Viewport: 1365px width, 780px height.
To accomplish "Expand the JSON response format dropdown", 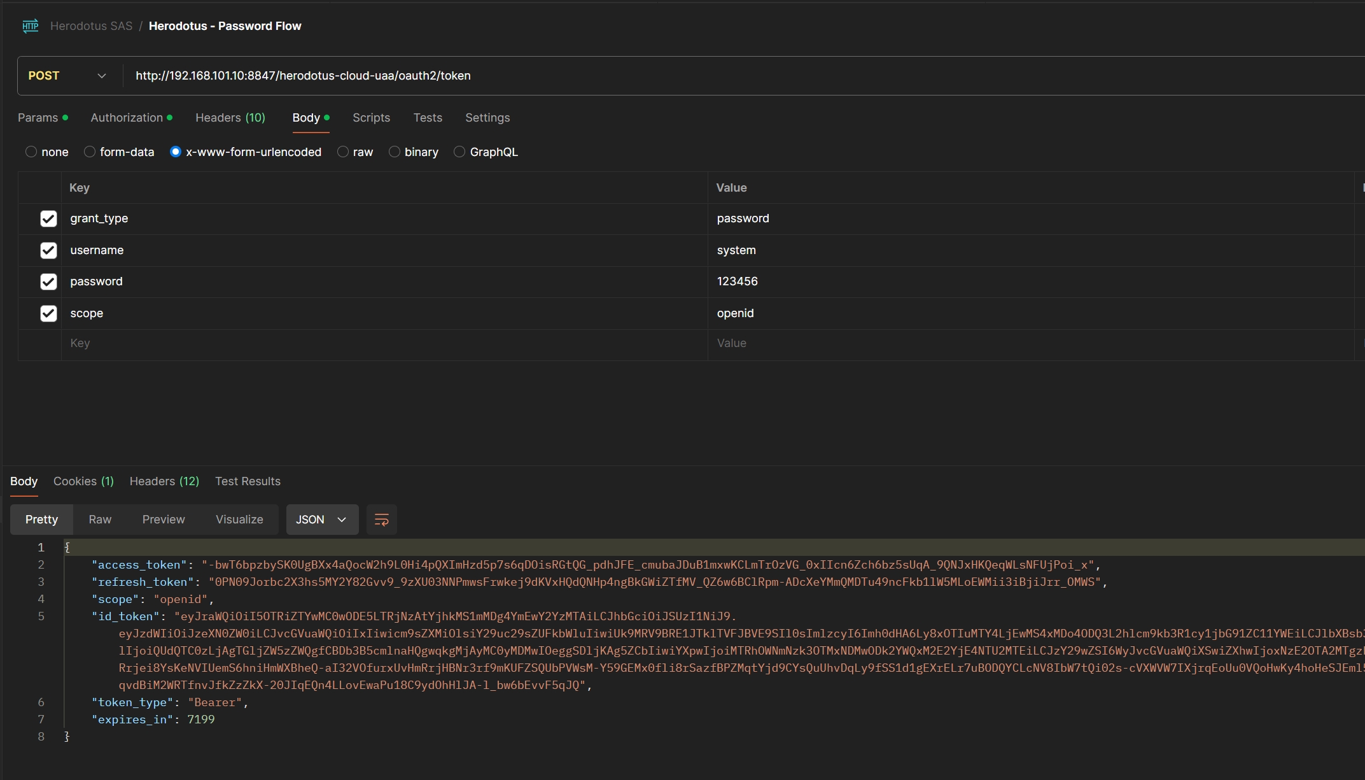I will (321, 520).
